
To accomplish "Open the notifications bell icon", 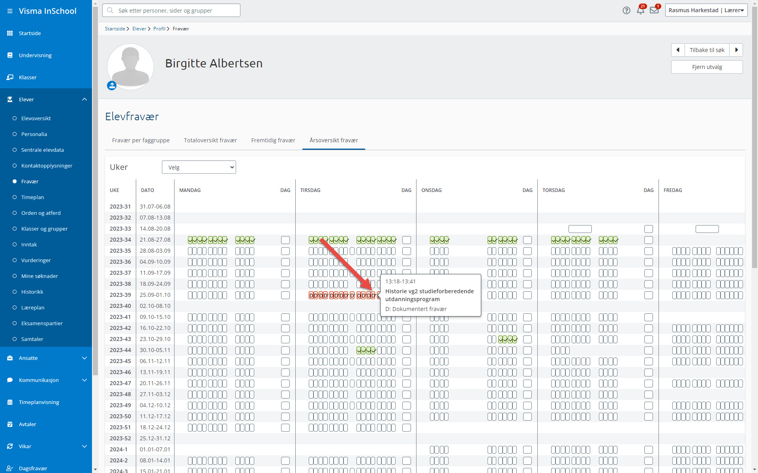I will click(640, 11).
